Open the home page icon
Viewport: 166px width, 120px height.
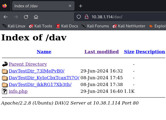pos(36,17)
